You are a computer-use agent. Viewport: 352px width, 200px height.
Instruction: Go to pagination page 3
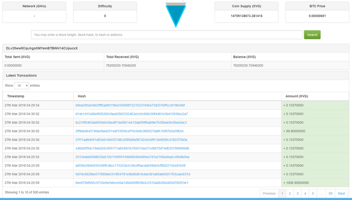coord(298,193)
